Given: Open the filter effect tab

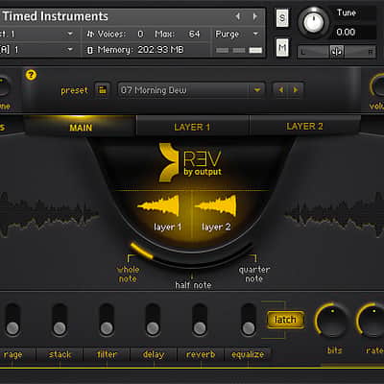Looking at the screenshot, I should pos(107,354).
